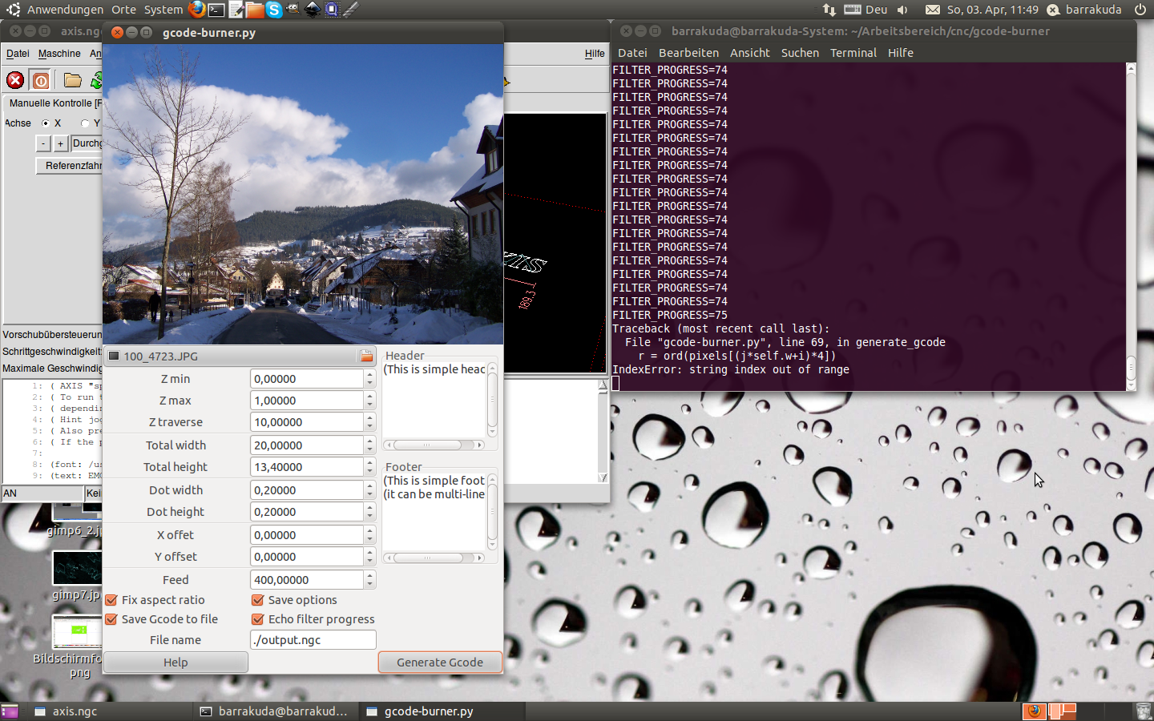Click the Z min spinner arrows
The width and height of the screenshot is (1154, 721).
point(369,379)
